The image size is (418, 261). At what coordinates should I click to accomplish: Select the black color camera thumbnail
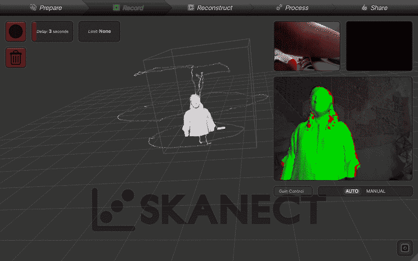(x=379, y=46)
